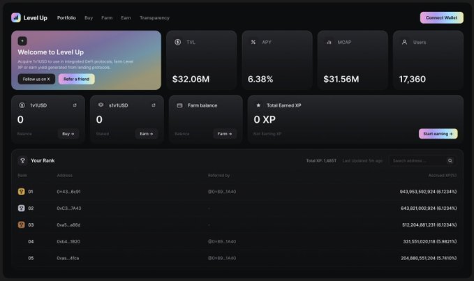Click the bronze trophy for rank 03

point(21,225)
